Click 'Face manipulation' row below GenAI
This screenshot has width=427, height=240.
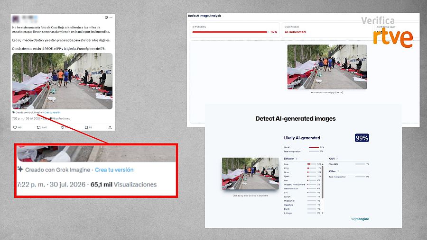(x=304, y=151)
